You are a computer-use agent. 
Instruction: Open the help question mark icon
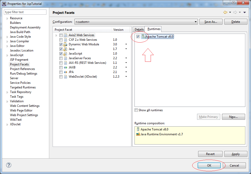pos(8,165)
